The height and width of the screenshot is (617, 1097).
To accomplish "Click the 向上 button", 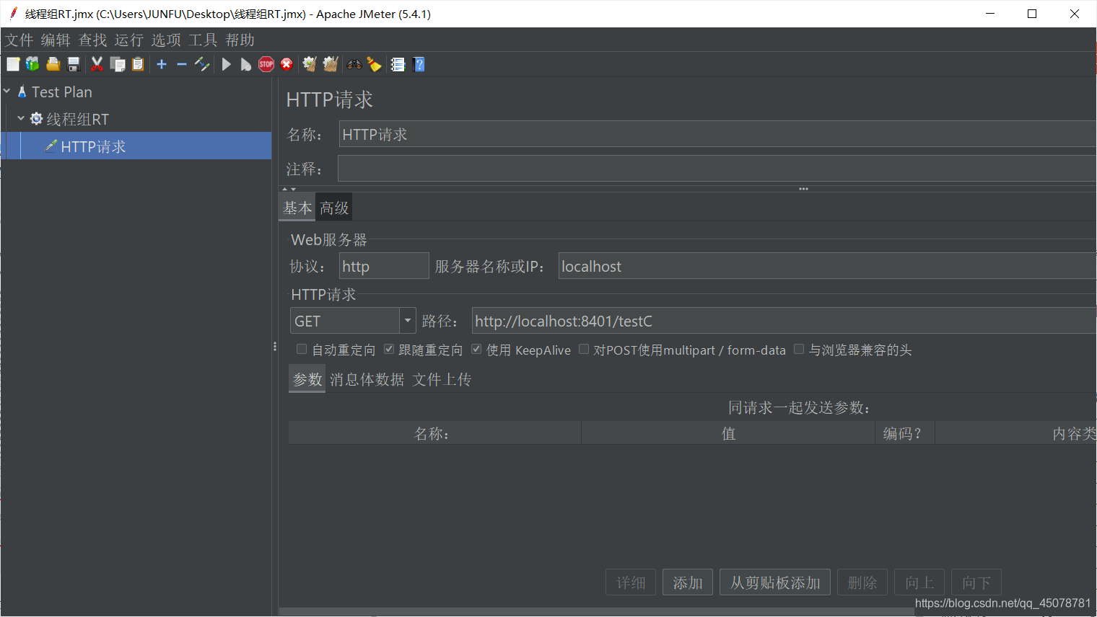I will point(919,582).
